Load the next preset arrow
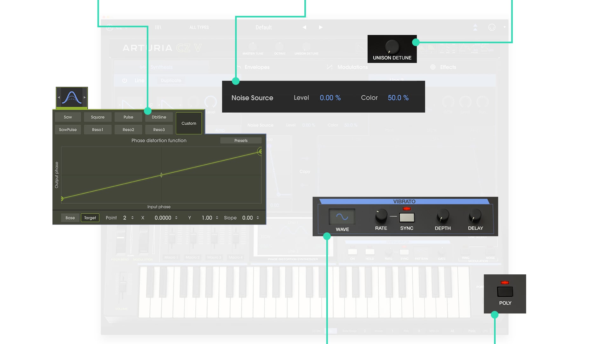The image size is (610, 344). click(321, 27)
